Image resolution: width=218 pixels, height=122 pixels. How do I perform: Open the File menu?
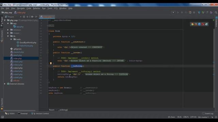point(2,8)
